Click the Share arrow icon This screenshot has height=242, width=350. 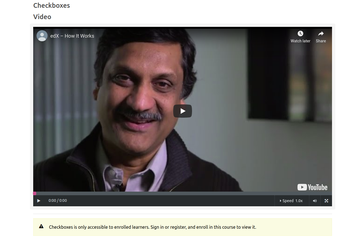(321, 34)
